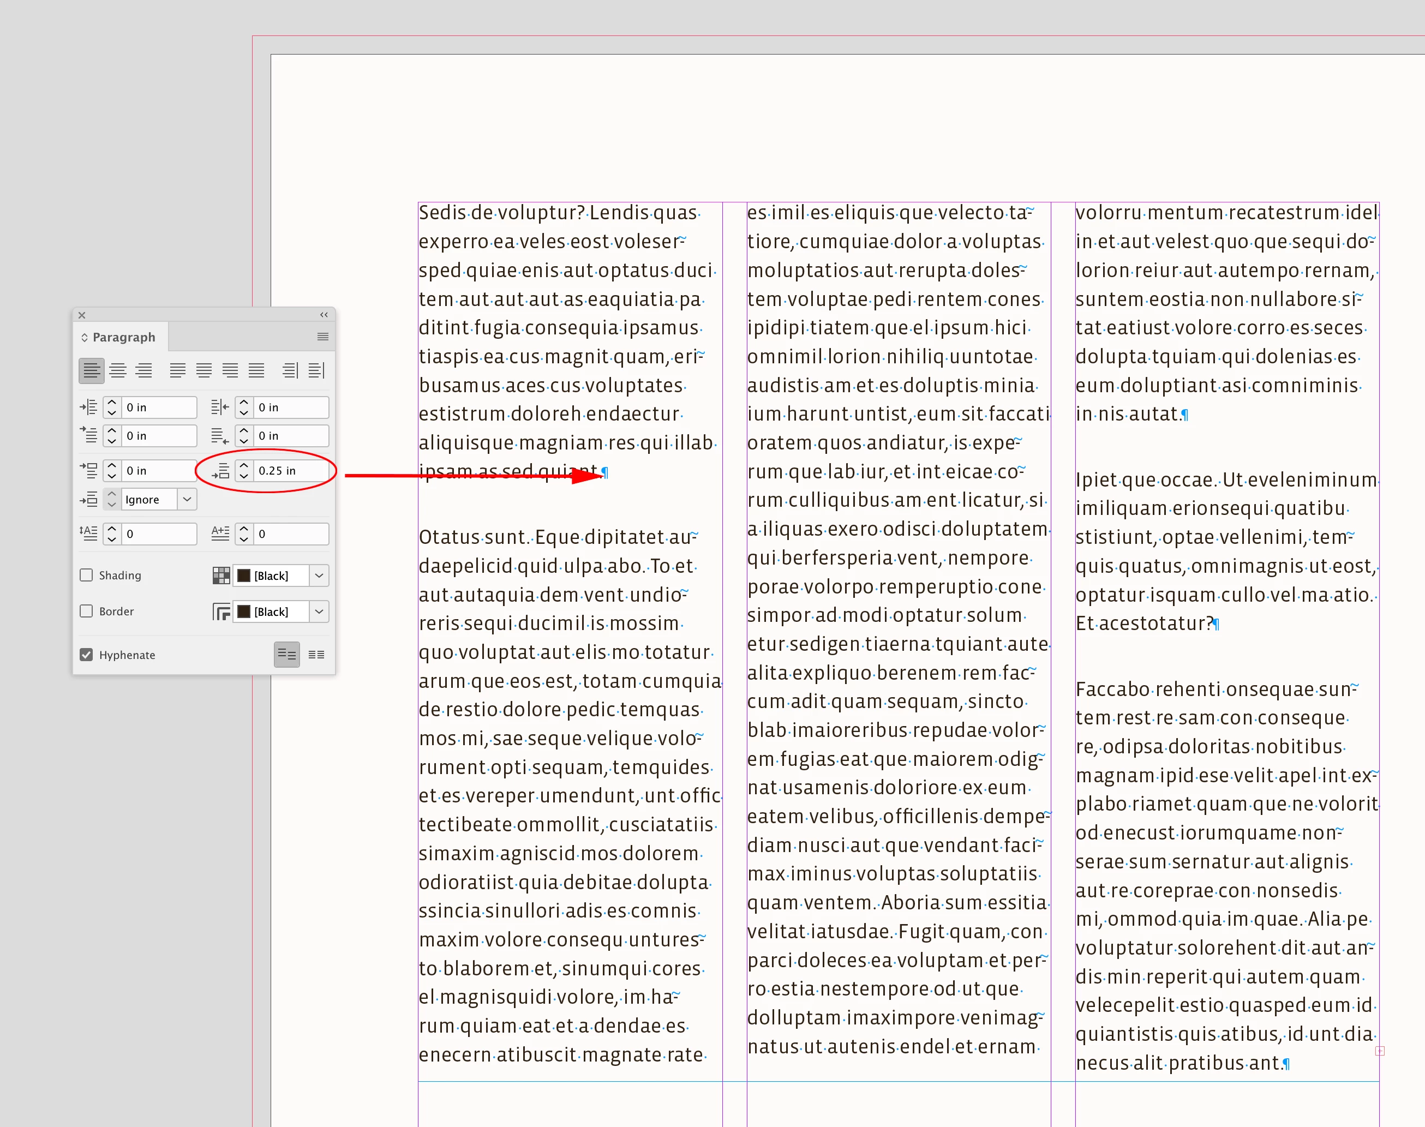Image resolution: width=1425 pixels, height=1127 pixels.
Task: Enable the Border checkbox
Action: pos(86,612)
